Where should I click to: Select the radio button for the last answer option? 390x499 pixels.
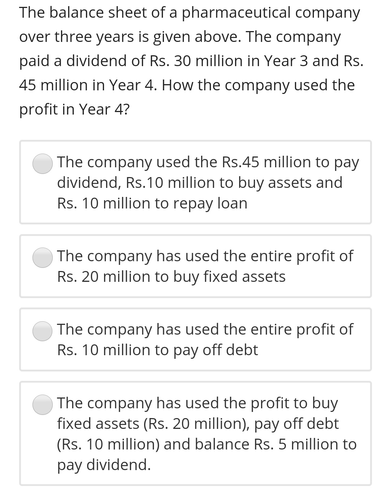(x=42, y=405)
